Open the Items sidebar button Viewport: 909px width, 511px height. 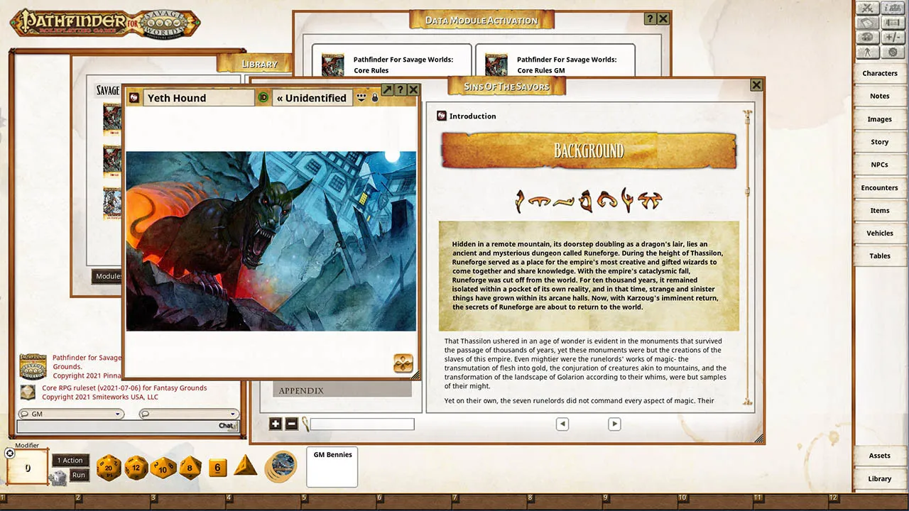coord(880,210)
